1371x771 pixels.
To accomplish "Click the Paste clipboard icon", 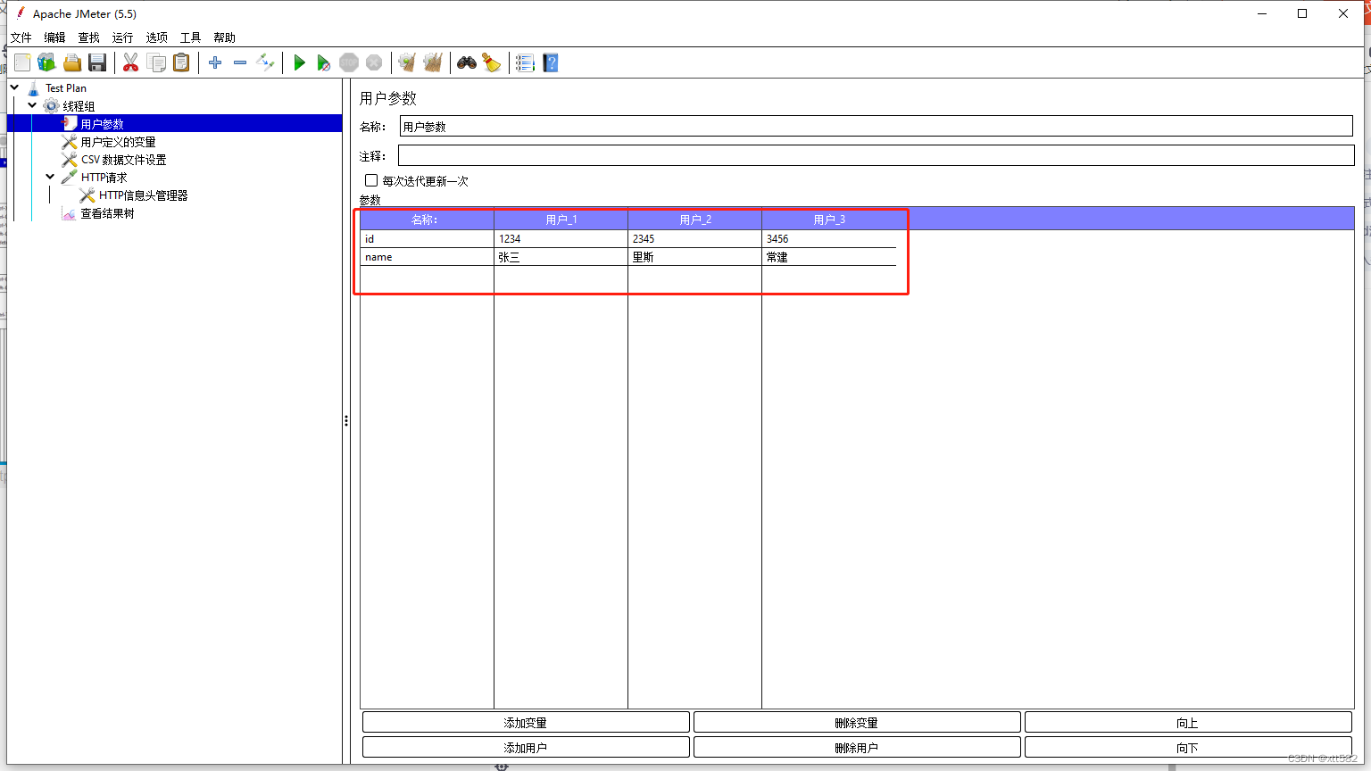I will point(181,62).
